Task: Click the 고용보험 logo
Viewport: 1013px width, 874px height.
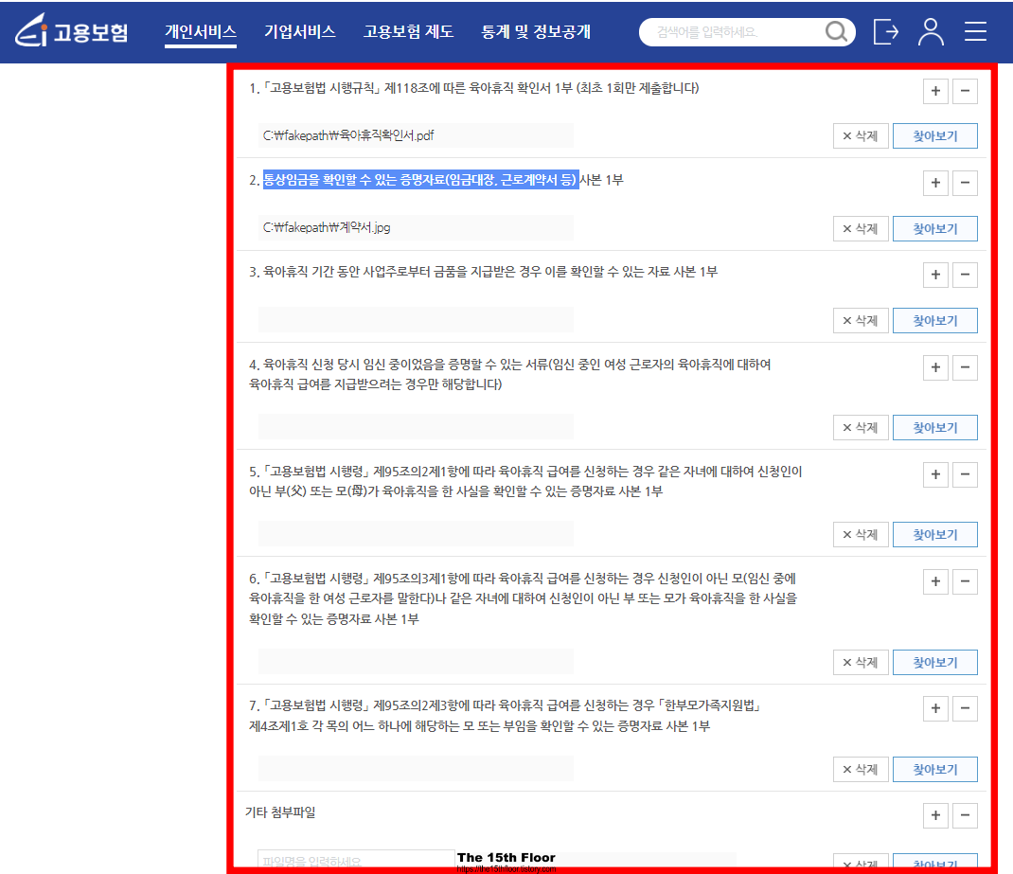Action: pyautogui.click(x=71, y=31)
